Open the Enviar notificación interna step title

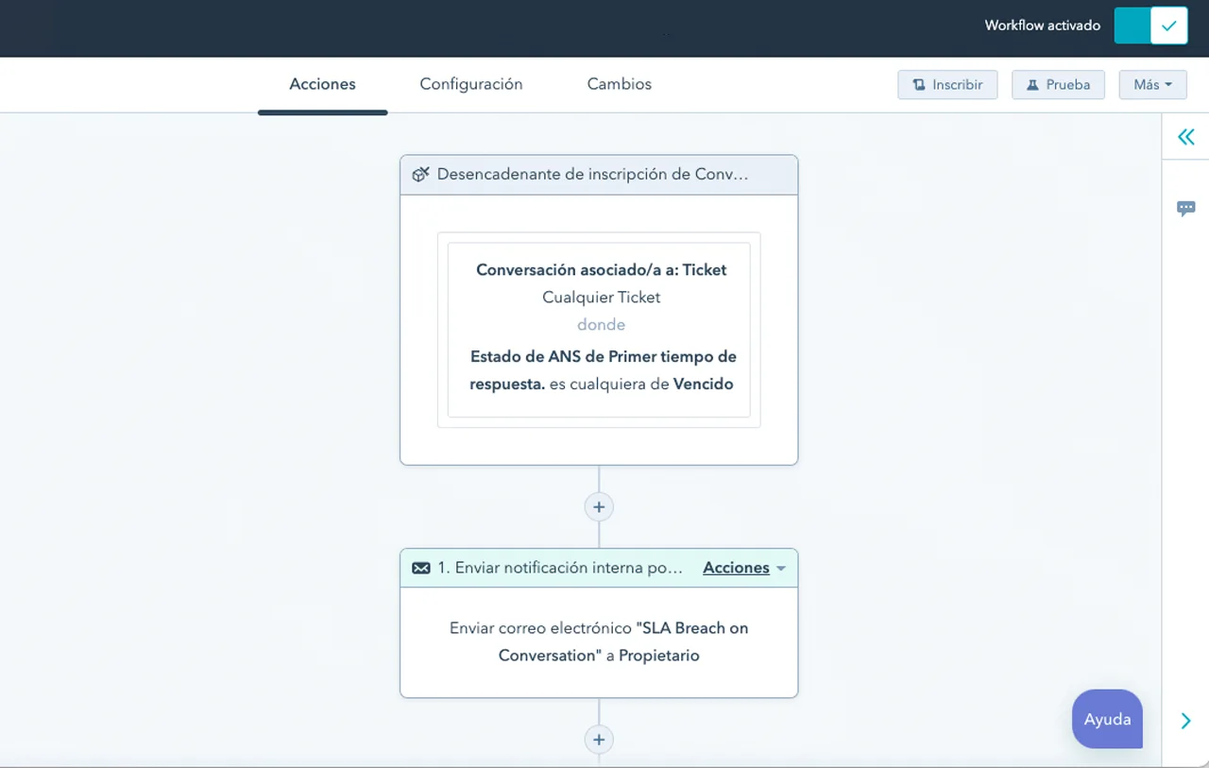tap(559, 568)
